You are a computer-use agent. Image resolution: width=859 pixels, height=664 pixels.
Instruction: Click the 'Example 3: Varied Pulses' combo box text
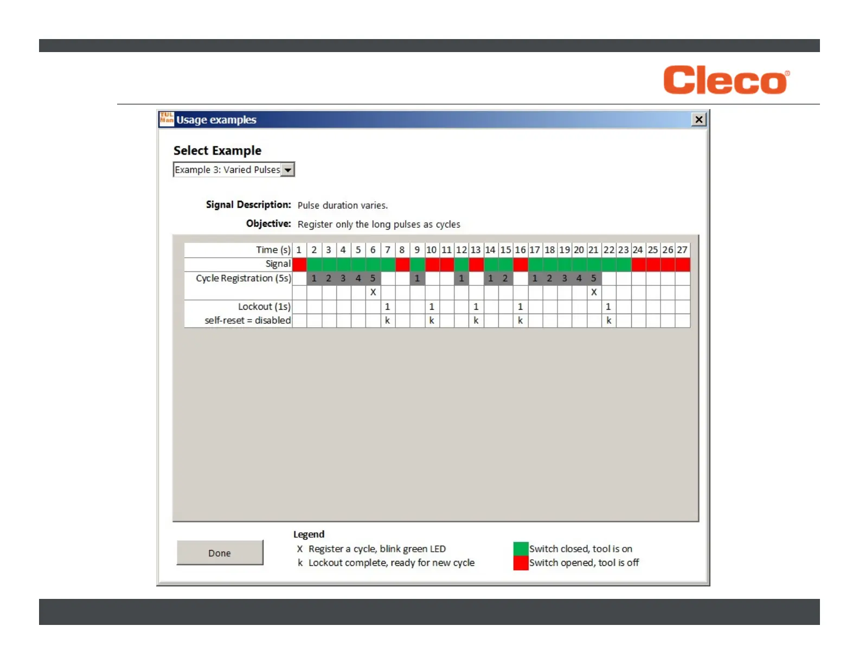[227, 170]
